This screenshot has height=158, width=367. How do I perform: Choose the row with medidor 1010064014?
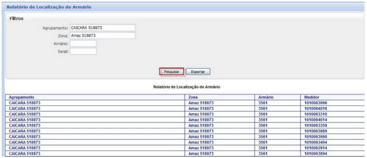(316, 120)
